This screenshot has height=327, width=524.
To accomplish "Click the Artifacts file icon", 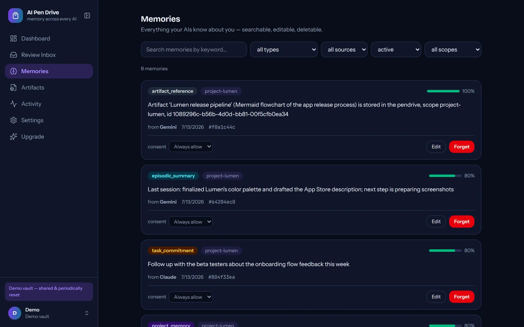I will (13, 88).
